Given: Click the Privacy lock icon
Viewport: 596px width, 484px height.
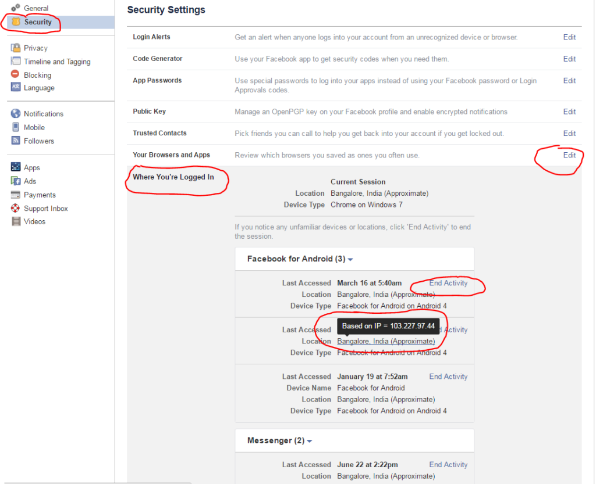Looking at the screenshot, I should tap(16, 48).
